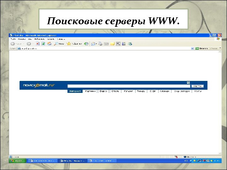Viewport: 227px width, 170px height.
Task: Open the Back button dropdown arrow
Action: 24,44
